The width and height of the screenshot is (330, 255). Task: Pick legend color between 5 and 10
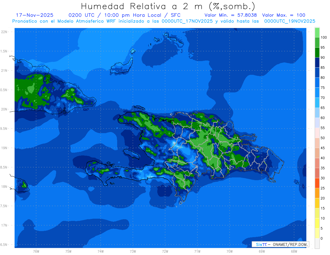tap(317, 223)
